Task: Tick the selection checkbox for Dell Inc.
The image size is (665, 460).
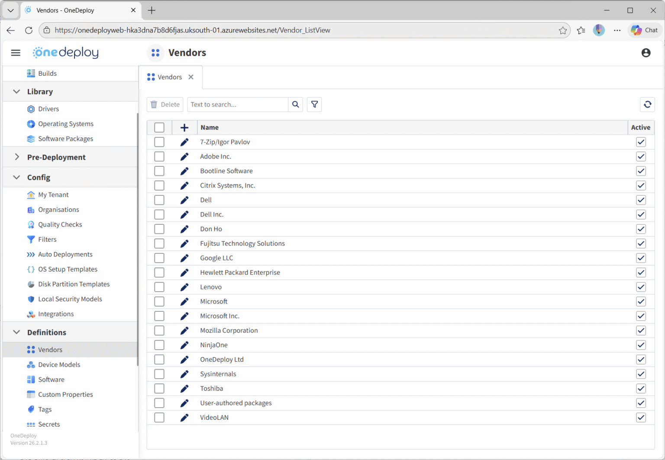Action: pyautogui.click(x=159, y=214)
